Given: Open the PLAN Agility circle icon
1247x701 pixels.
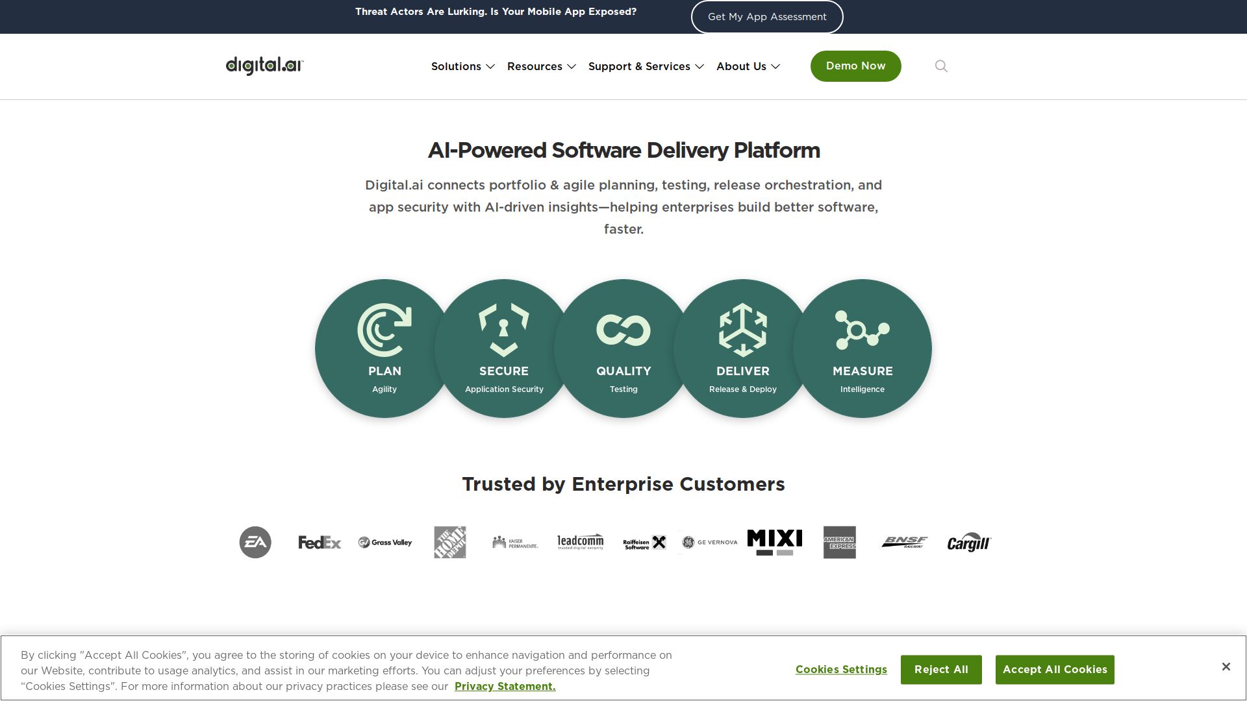Looking at the screenshot, I should [384, 330].
